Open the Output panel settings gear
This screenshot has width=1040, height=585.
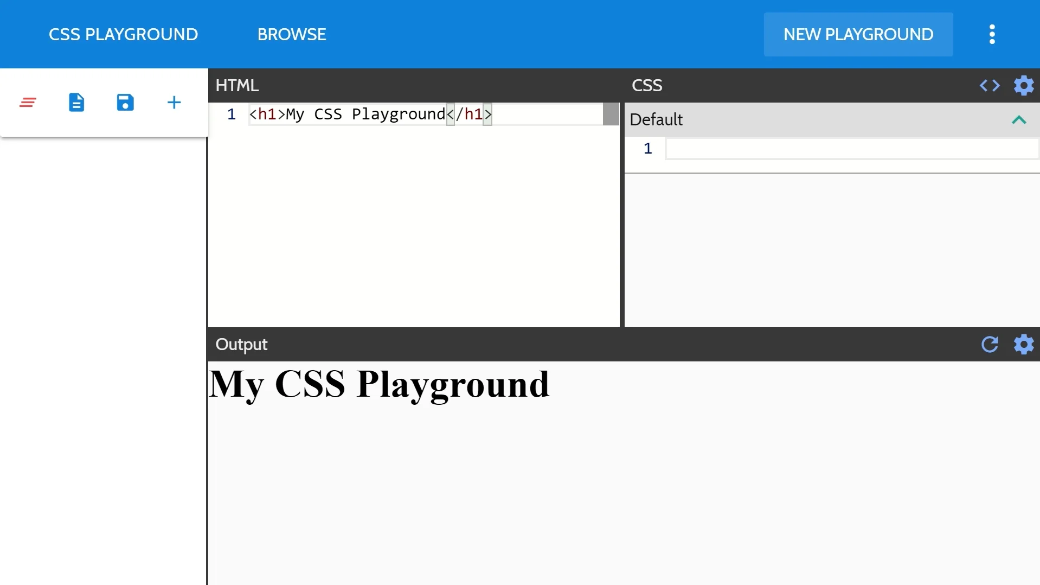click(1024, 345)
